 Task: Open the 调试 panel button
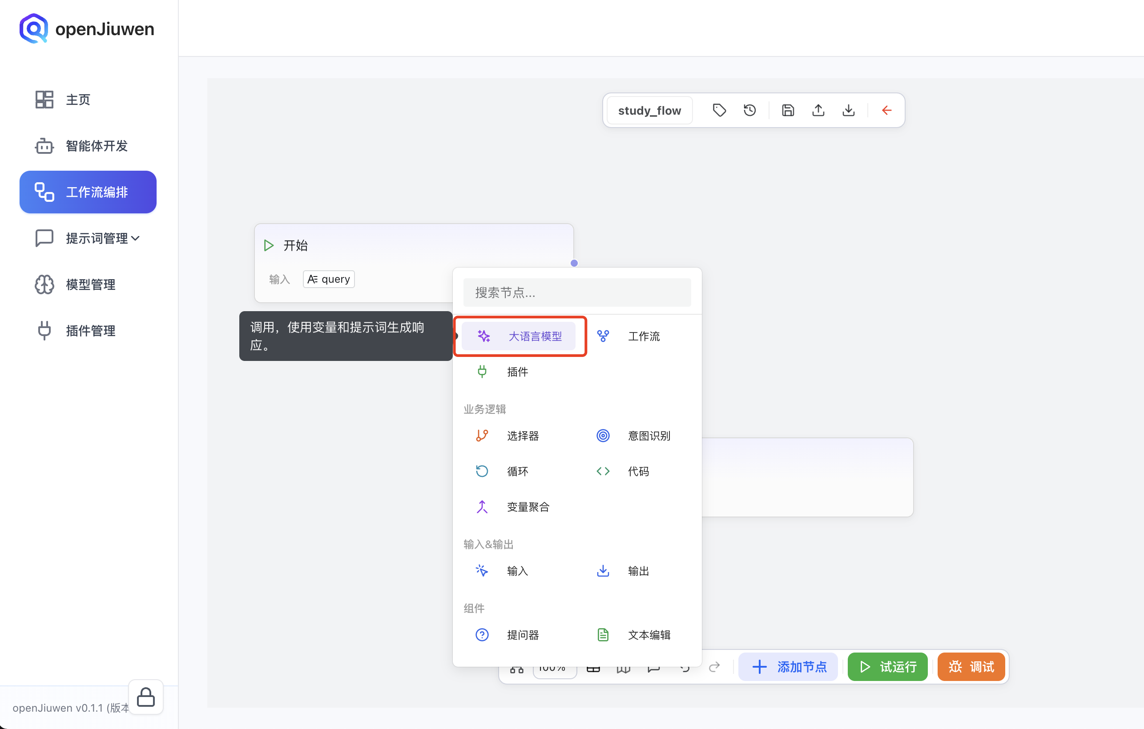[971, 667]
